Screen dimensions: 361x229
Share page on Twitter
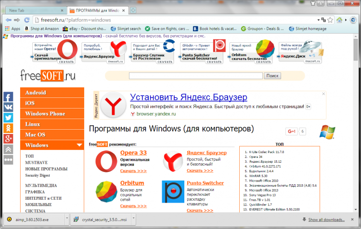coord(8,118)
